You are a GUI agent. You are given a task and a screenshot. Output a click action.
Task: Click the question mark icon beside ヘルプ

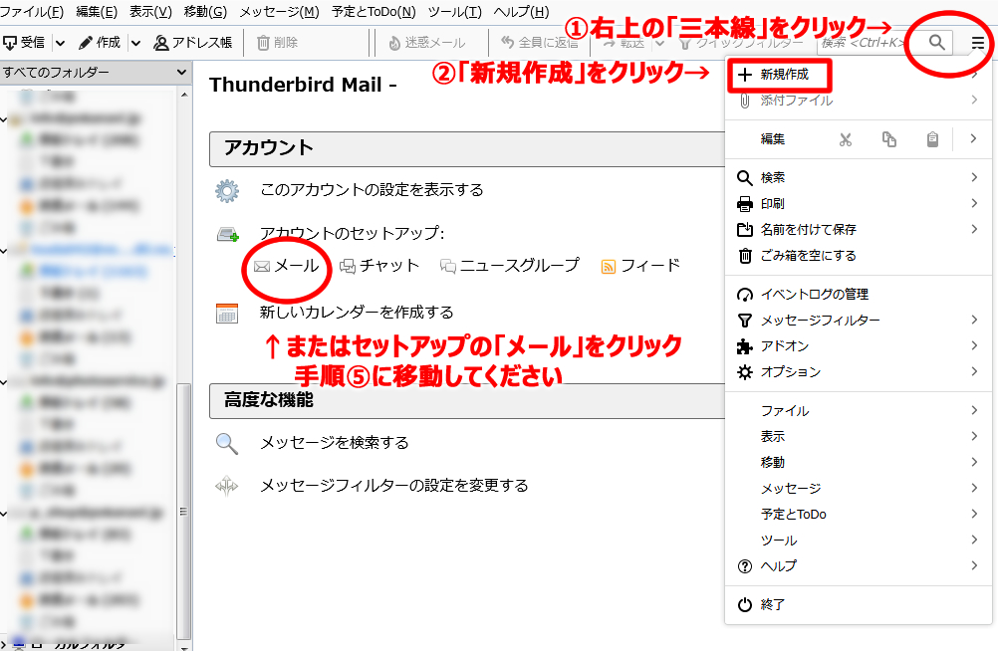tap(745, 566)
